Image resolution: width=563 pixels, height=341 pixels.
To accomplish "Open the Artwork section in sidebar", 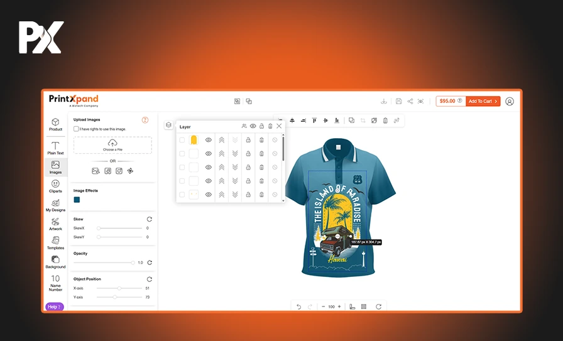I will tap(55, 224).
